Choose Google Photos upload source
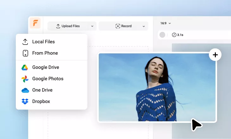Screen dimensions: 231x139 tap(52, 79)
